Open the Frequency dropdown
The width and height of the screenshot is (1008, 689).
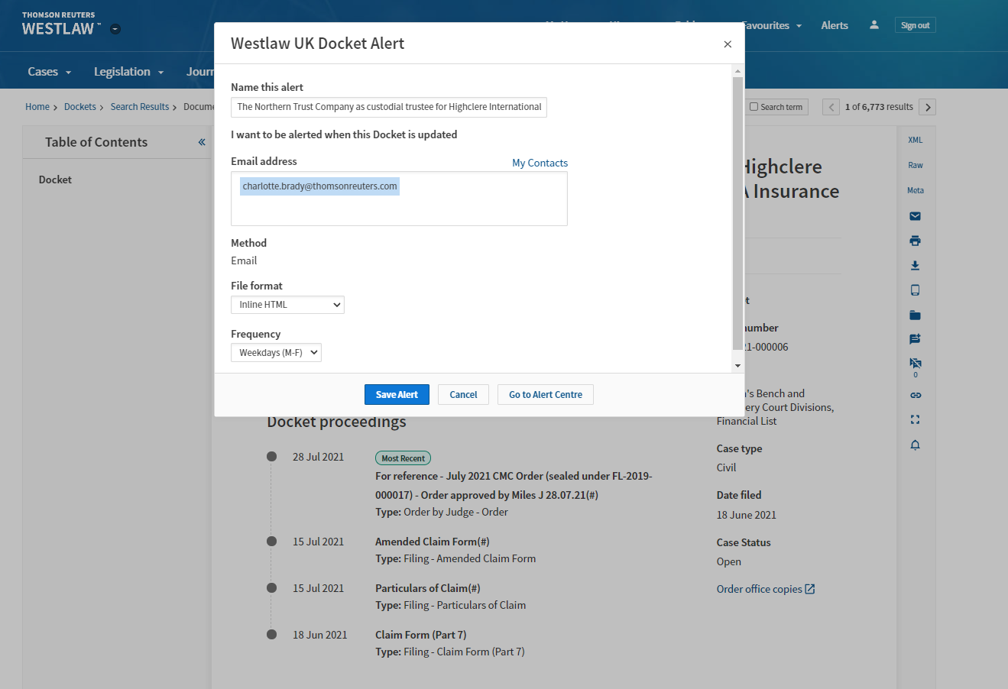click(x=276, y=352)
